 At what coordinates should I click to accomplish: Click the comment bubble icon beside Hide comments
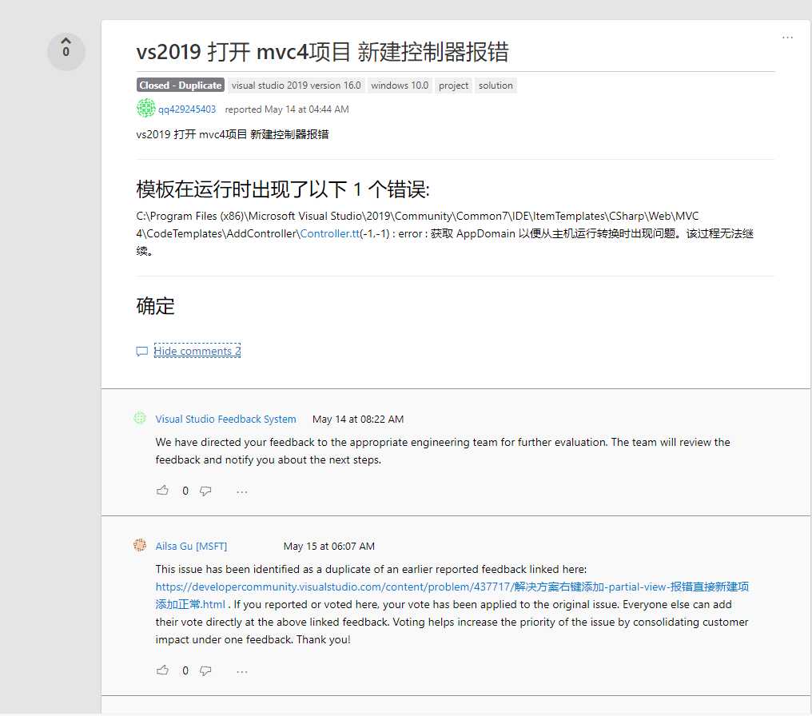pyautogui.click(x=142, y=352)
